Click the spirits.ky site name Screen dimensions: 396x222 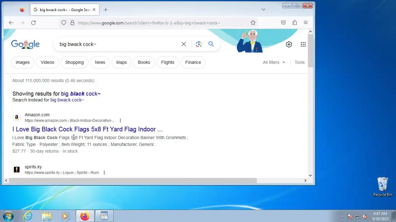point(33,167)
